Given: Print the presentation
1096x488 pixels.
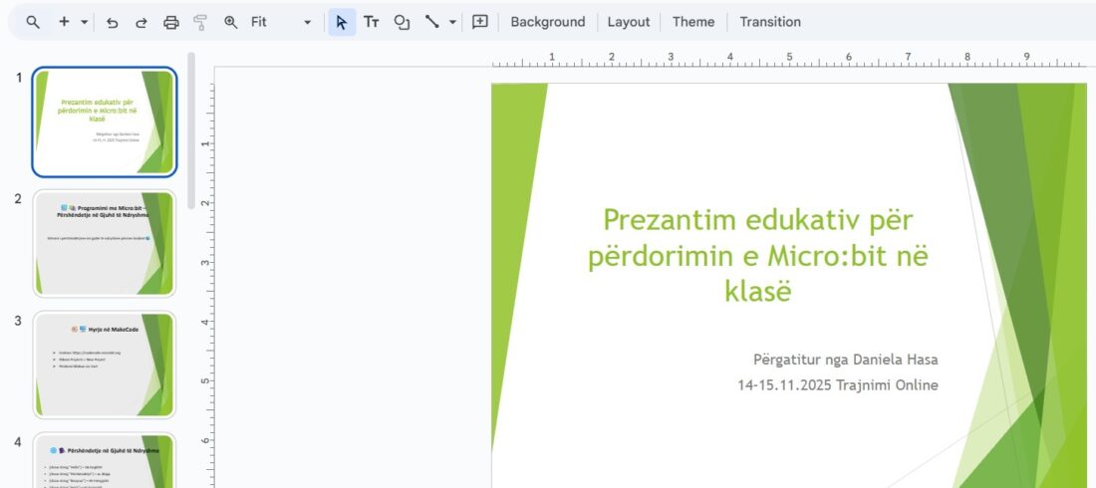Looking at the screenshot, I should tap(170, 22).
